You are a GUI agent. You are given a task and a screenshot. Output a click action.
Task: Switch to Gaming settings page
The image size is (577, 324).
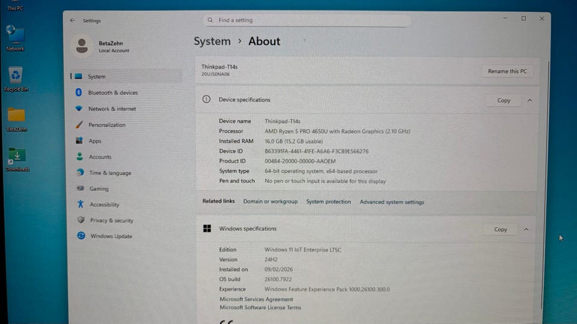pos(99,188)
